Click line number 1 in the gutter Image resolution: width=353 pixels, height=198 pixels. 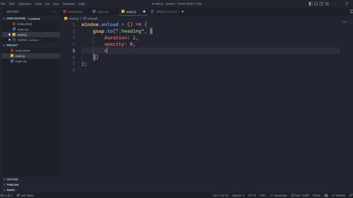(x=73, y=24)
